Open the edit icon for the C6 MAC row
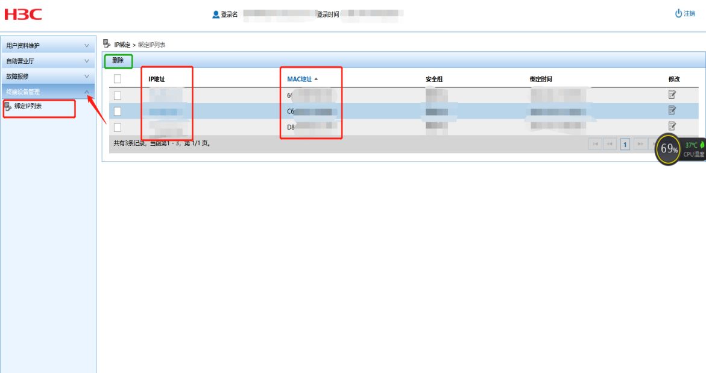This screenshot has height=373, width=706. pyautogui.click(x=672, y=110)
